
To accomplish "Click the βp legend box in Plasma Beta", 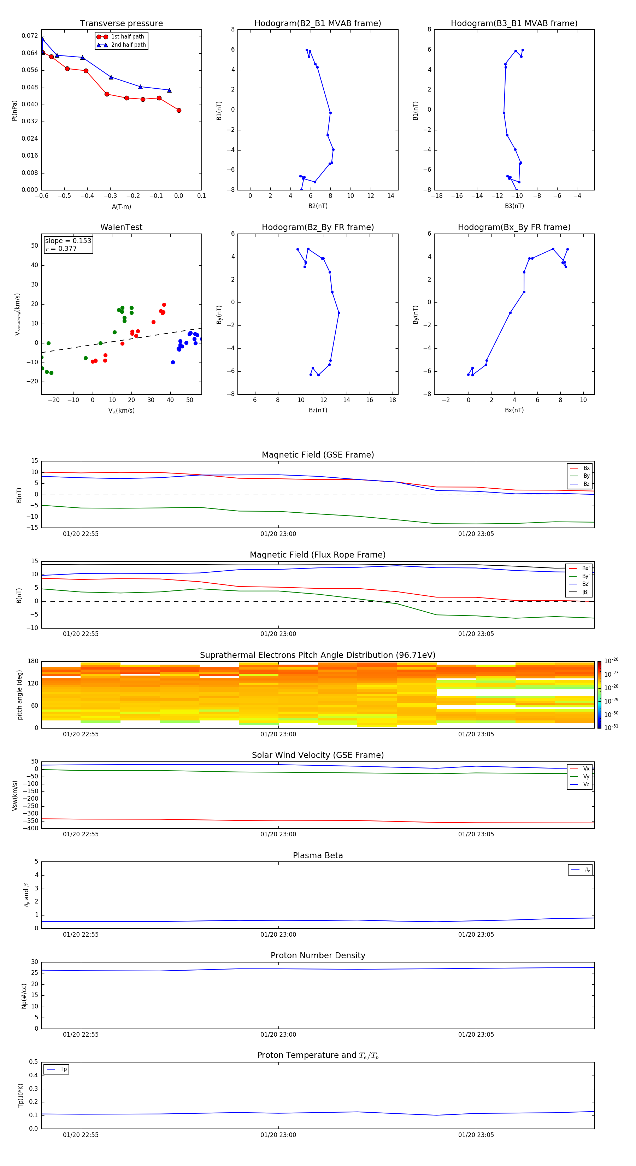I will [x=580, y=870].
